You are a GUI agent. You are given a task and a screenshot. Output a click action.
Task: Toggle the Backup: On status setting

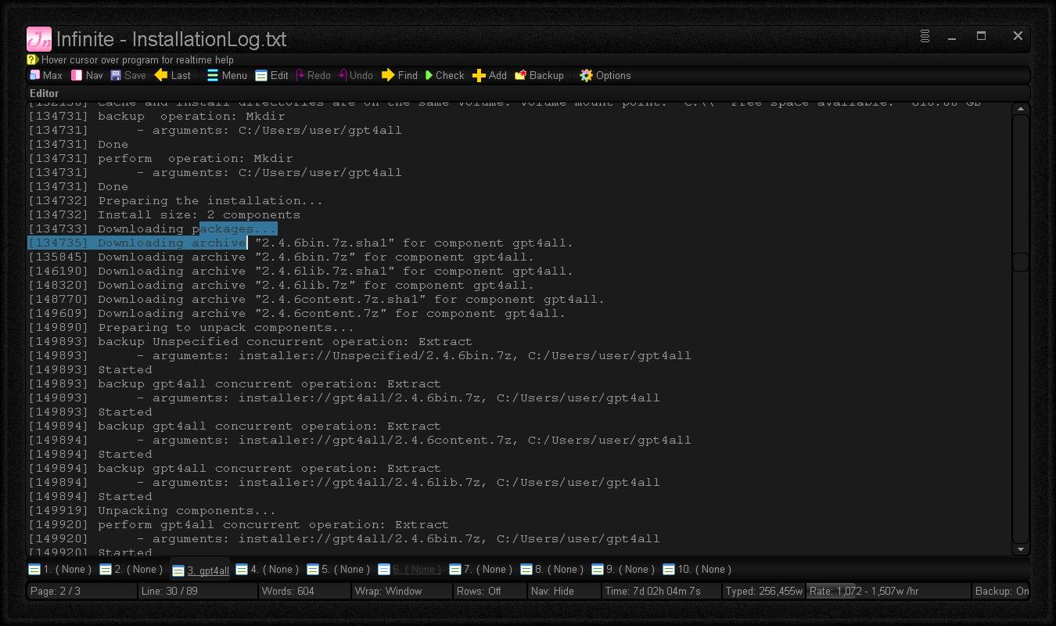[x=1001, y=591]
